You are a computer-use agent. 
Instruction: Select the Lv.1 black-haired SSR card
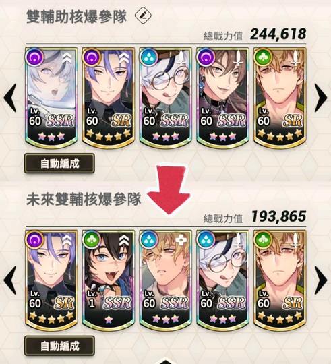click(109, 280)
